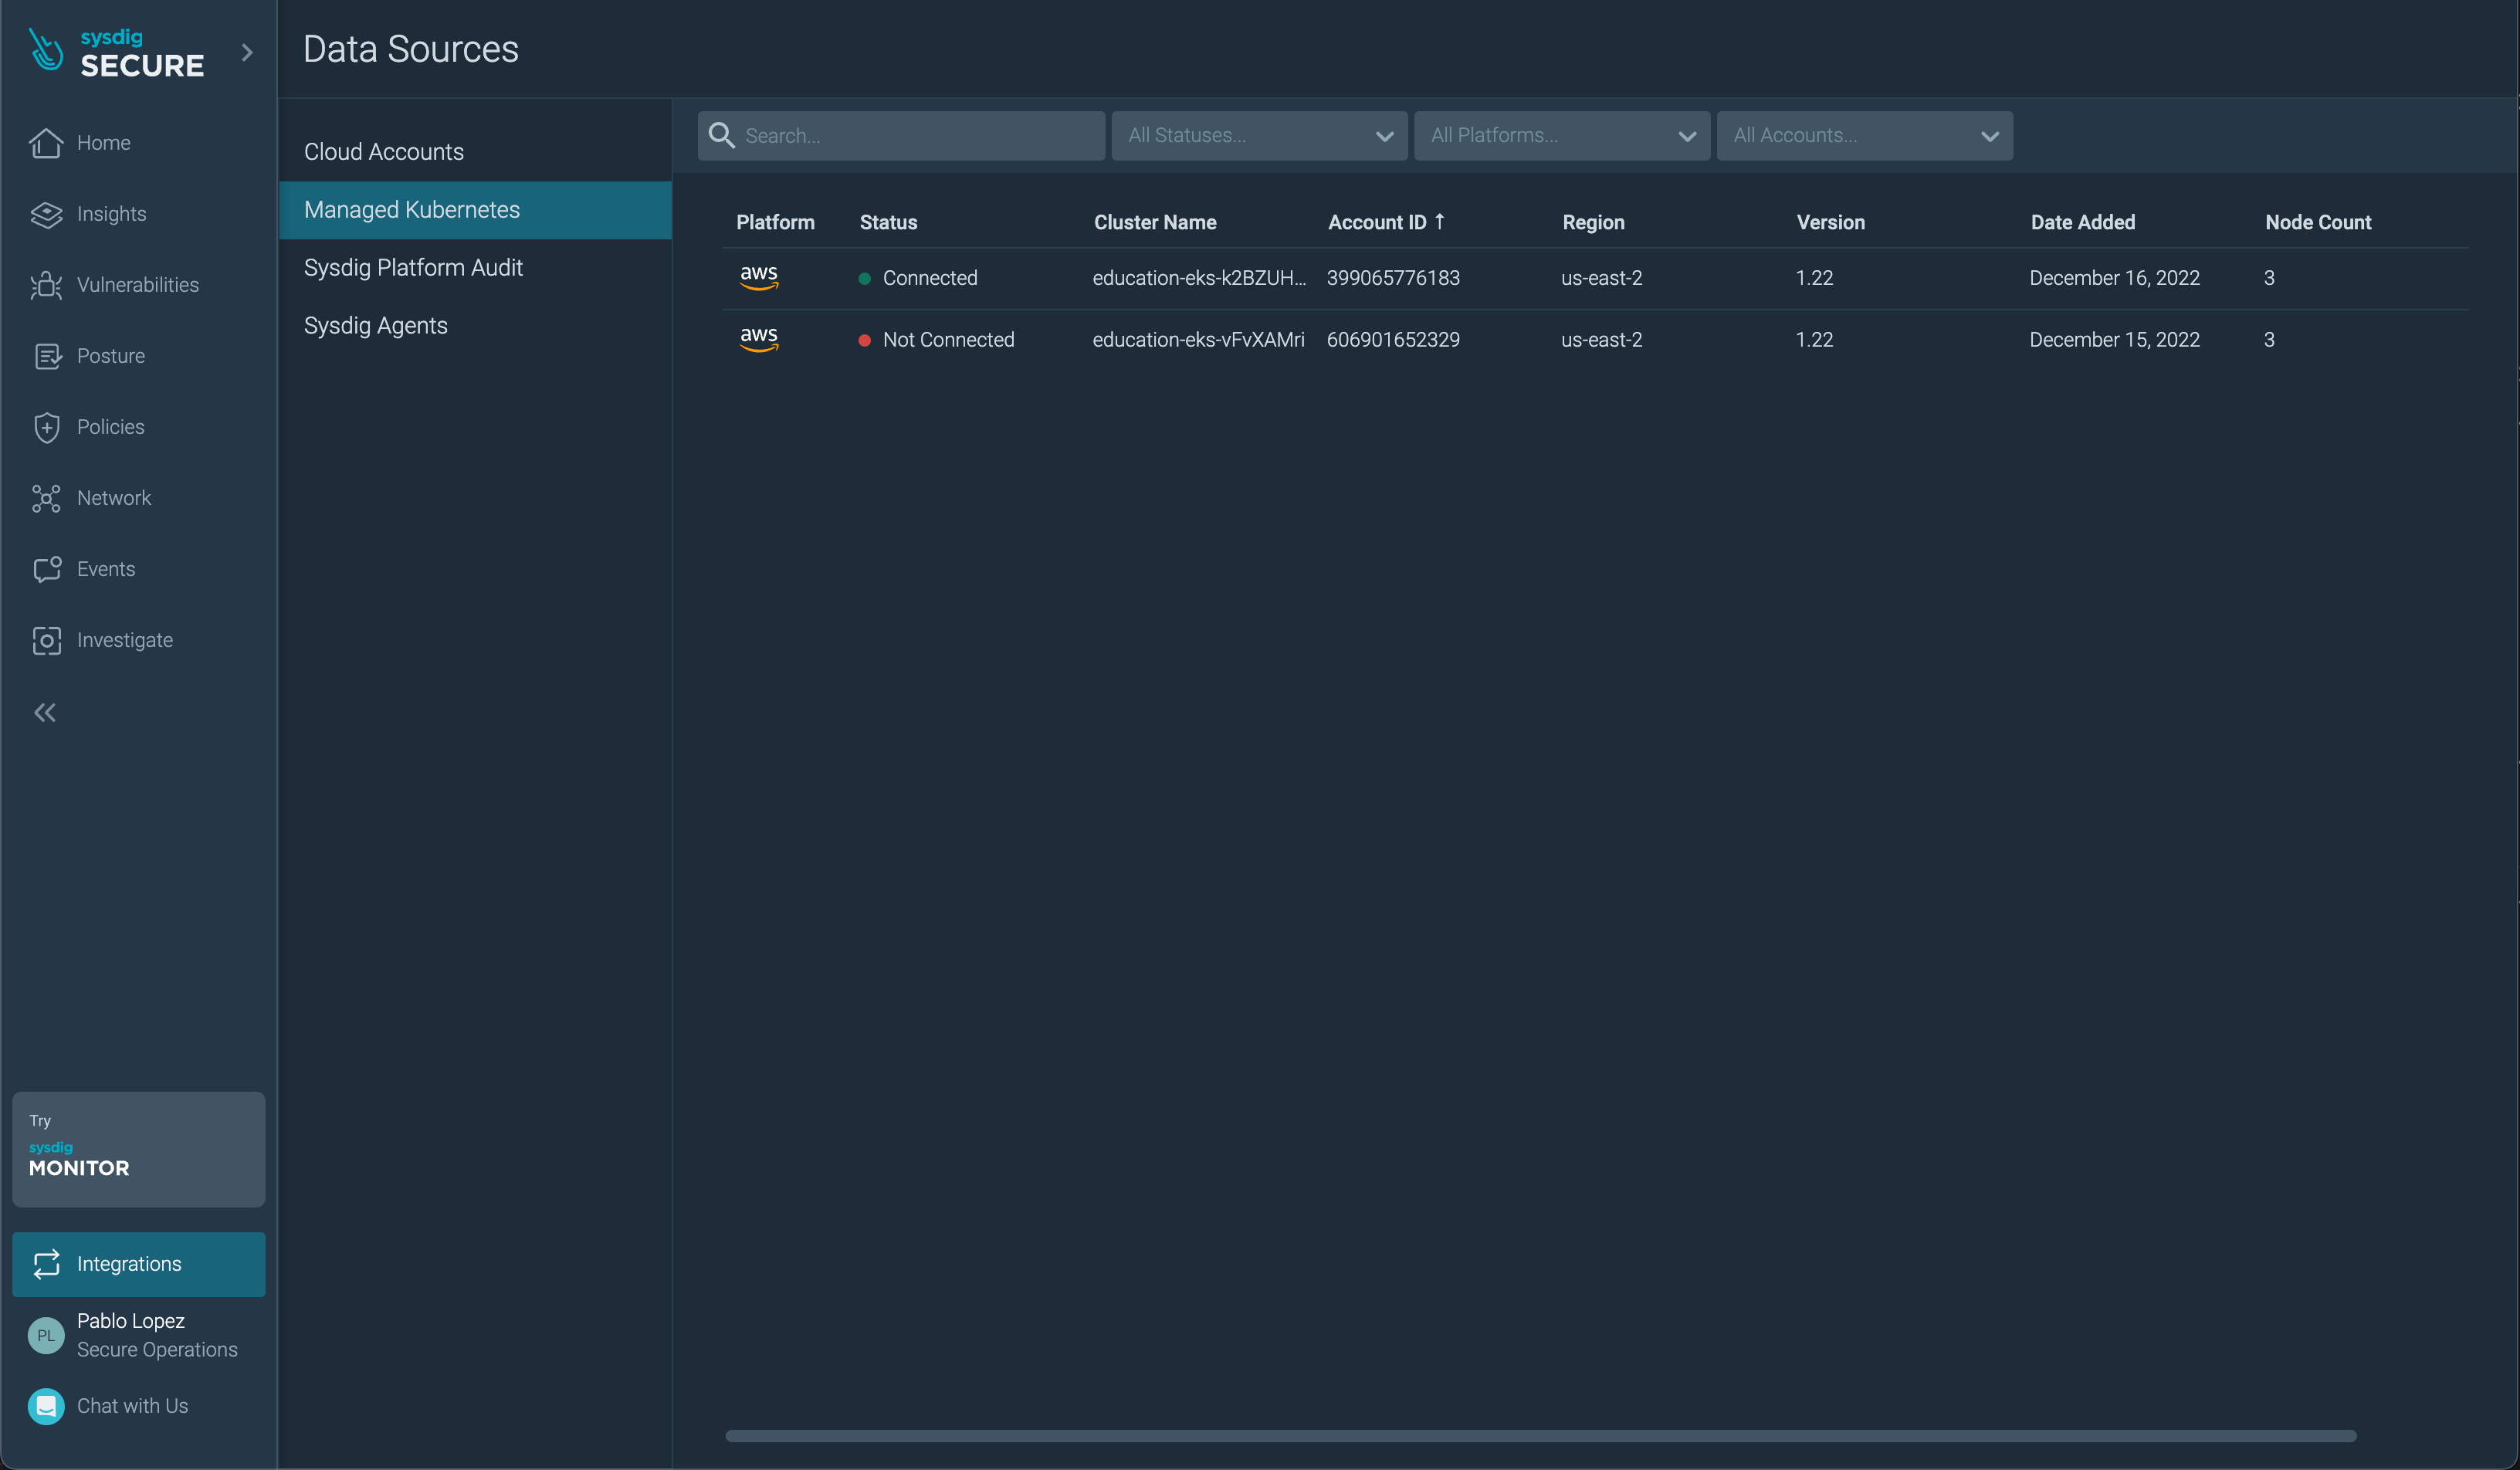The width and height of the screenshot is (2520, 1470).
Task: Go to Home menu label
Action: 103,143
